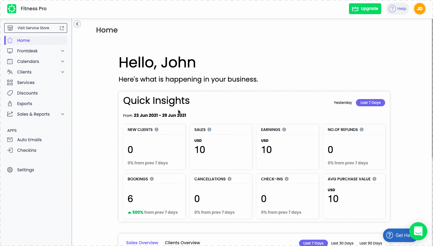Switch to the Clients Overview tab
The width and height of the screenshot is (433, 246).
(x=182, y=243)
